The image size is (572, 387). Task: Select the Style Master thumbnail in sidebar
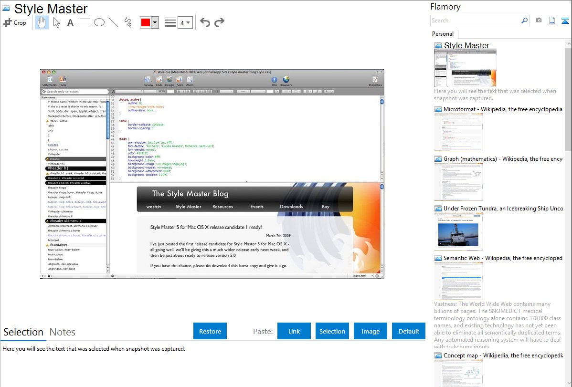465,68
